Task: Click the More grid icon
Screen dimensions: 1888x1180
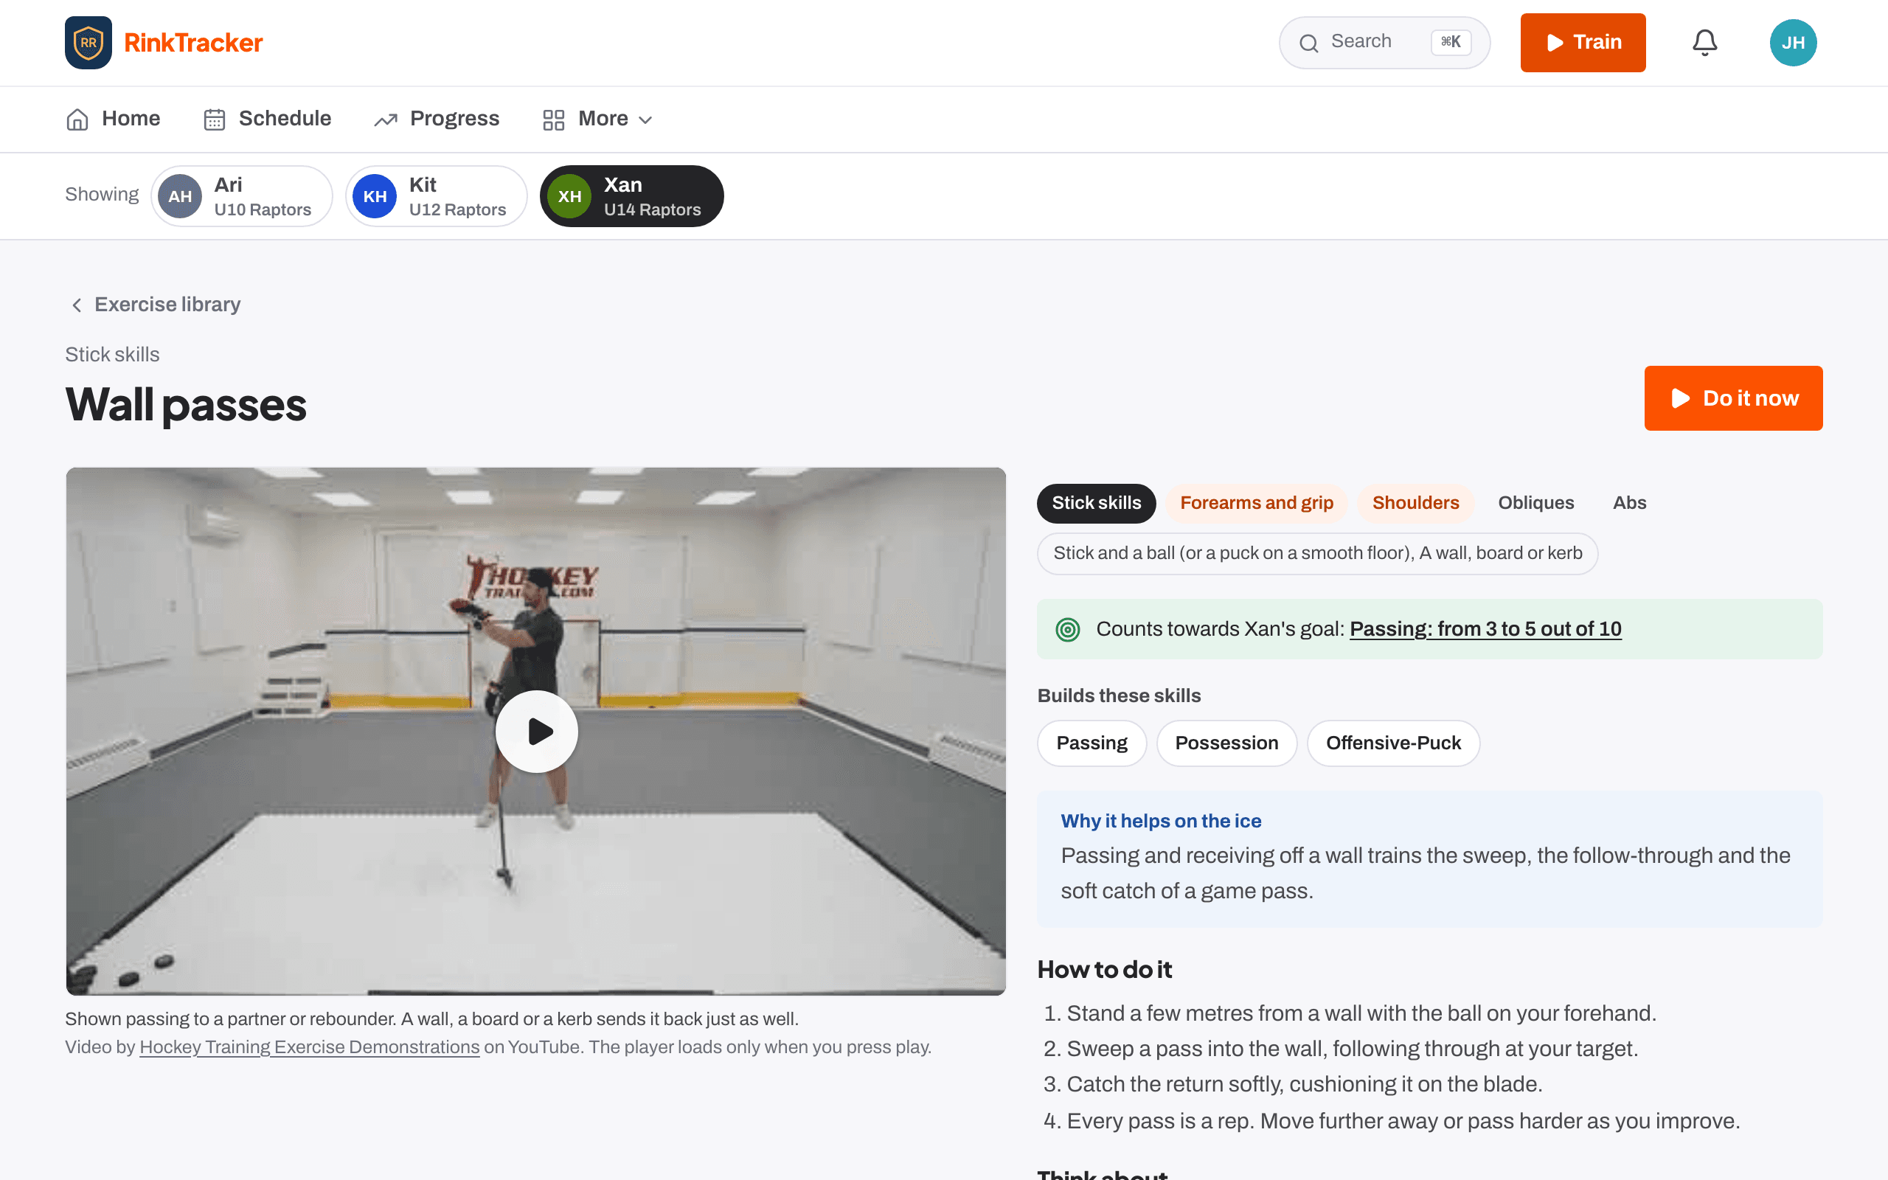Action: pyautogui.click(x=554, y=119)
